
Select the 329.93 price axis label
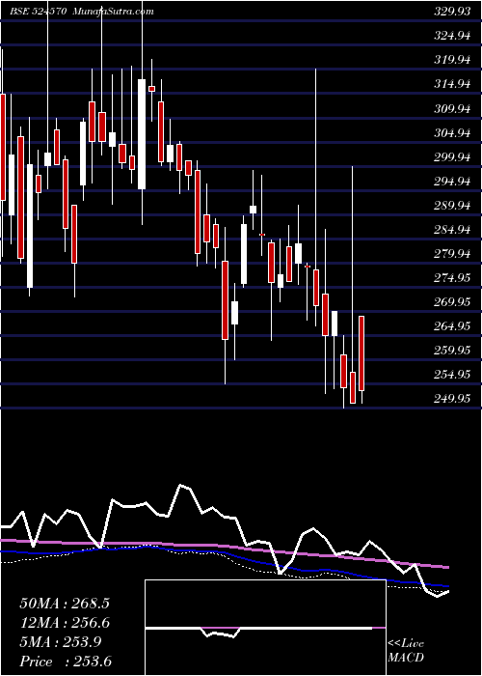pyautogui.click(x=452, y=12)
